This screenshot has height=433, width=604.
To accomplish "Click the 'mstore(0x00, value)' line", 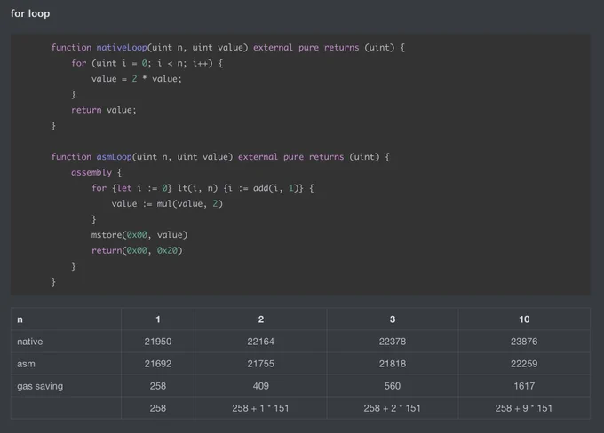I will click(x=139, y=235).
